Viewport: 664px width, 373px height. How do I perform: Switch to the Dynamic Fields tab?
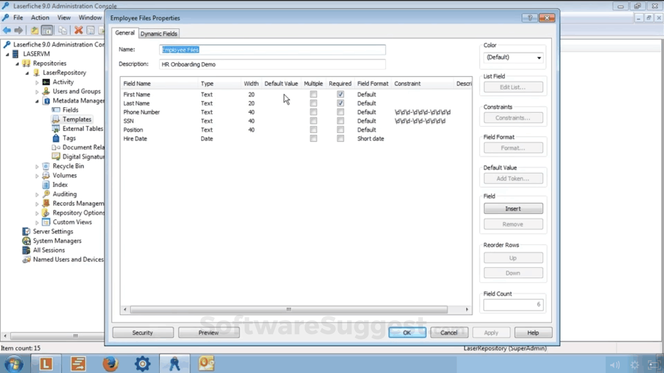point(159,34)
